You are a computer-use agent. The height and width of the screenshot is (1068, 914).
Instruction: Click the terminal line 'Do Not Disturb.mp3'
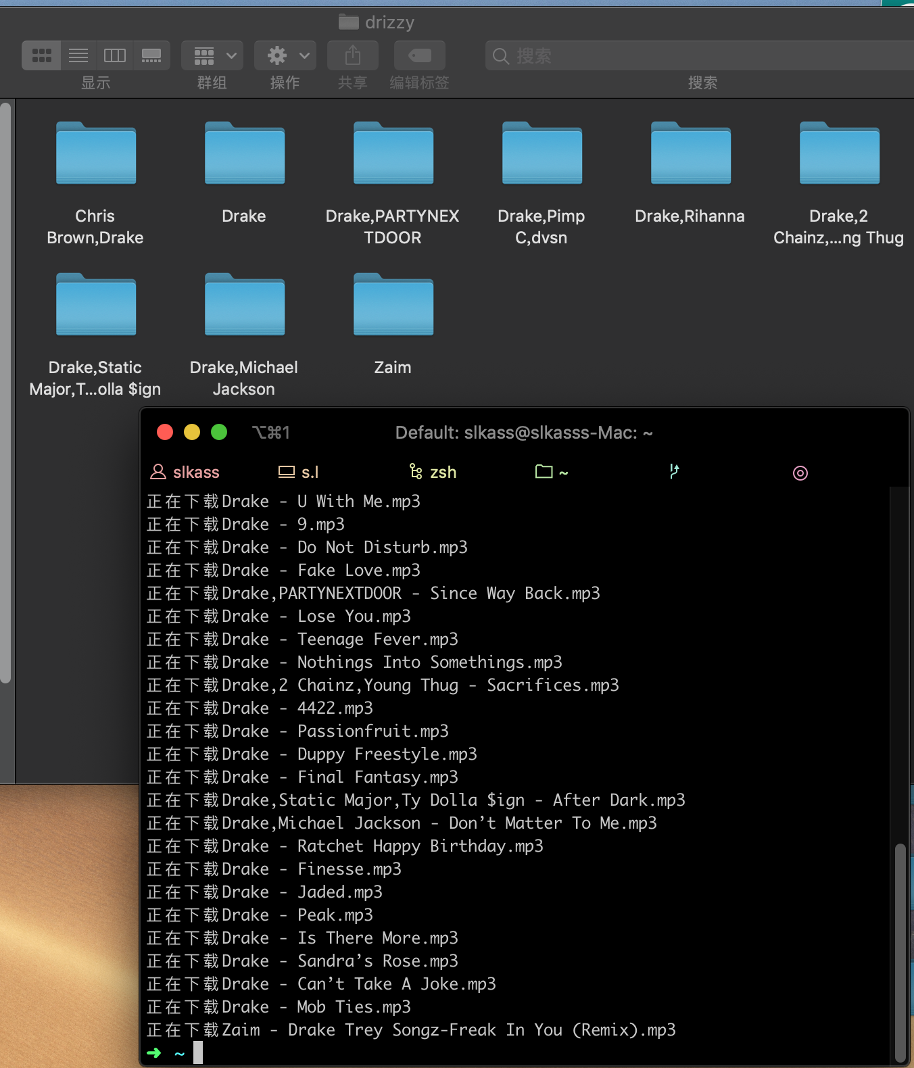(307, 548)
